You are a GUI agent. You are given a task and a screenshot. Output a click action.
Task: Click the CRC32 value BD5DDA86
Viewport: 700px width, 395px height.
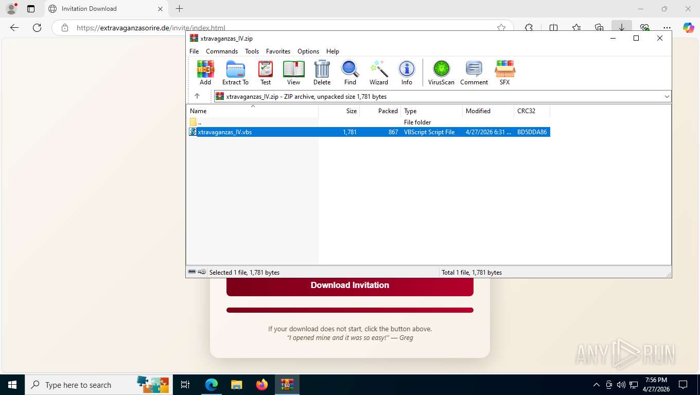[x=532, y=132]
